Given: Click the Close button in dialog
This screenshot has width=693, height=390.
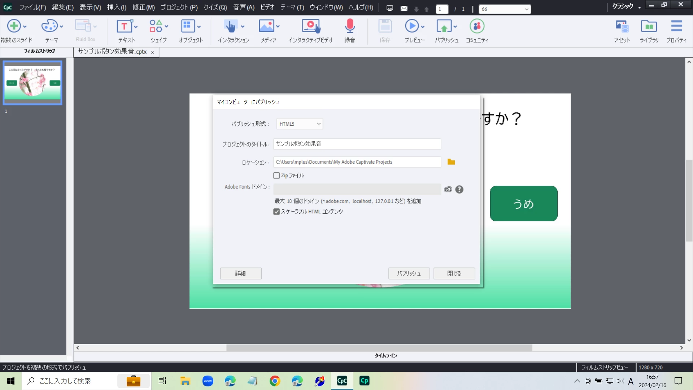Looking at the screenshot, I should [x=454, y=273].
